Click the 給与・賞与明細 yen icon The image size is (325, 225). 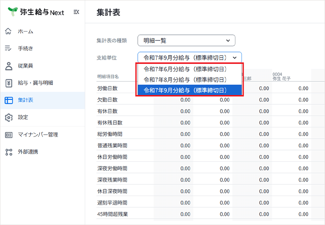9,83
